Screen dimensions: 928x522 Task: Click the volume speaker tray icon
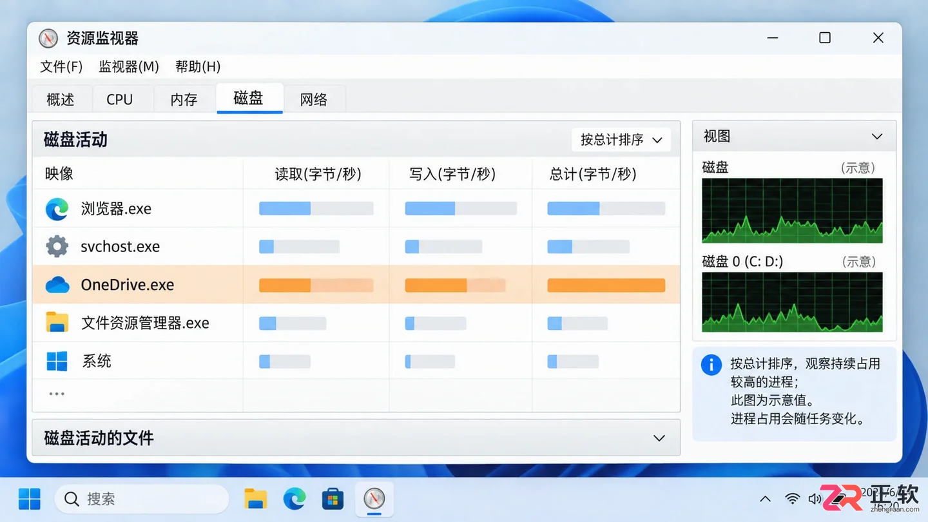[x=815, y=499]
